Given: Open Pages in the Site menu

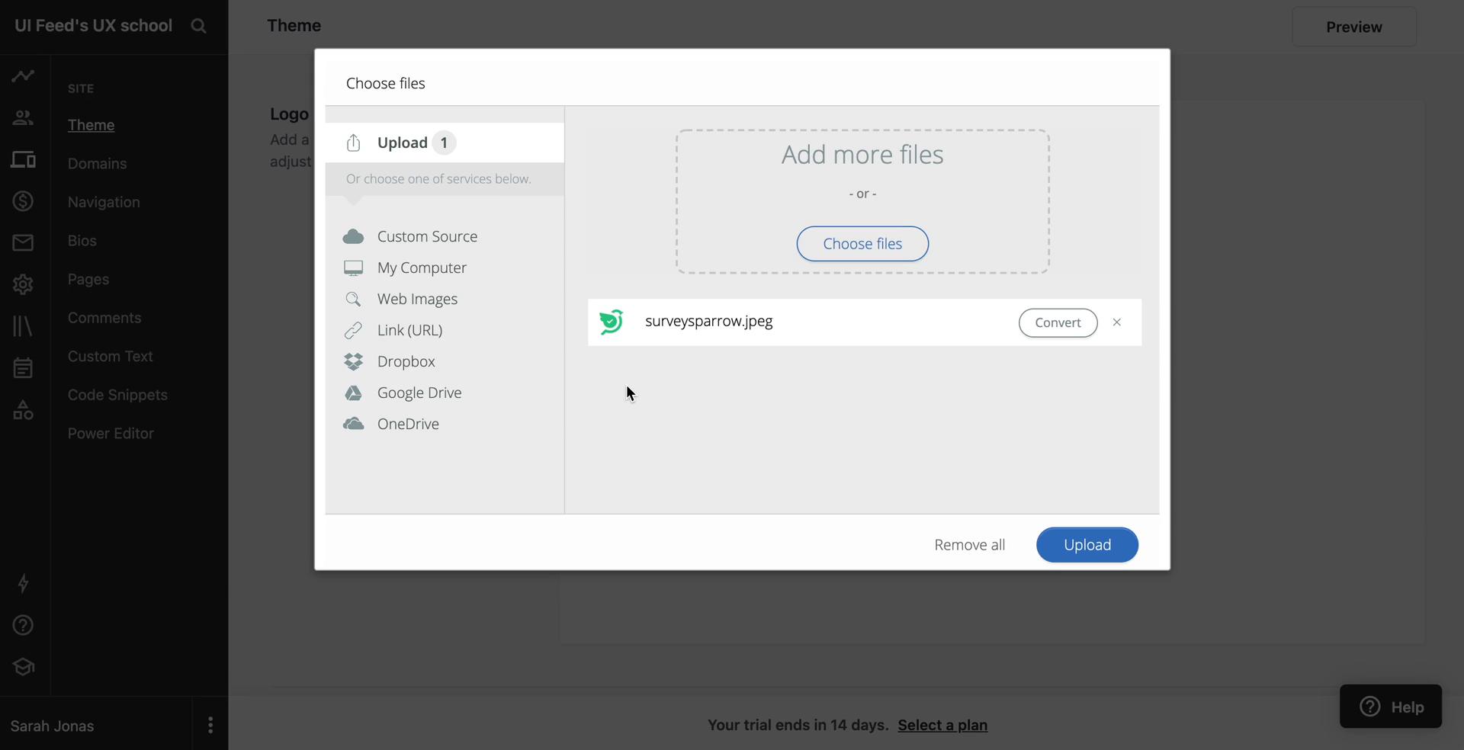Looking at the screenshot, I should point(88,279).
